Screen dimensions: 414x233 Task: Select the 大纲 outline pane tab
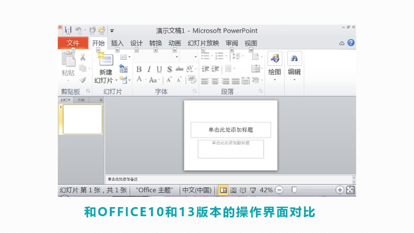click(82, 100)
